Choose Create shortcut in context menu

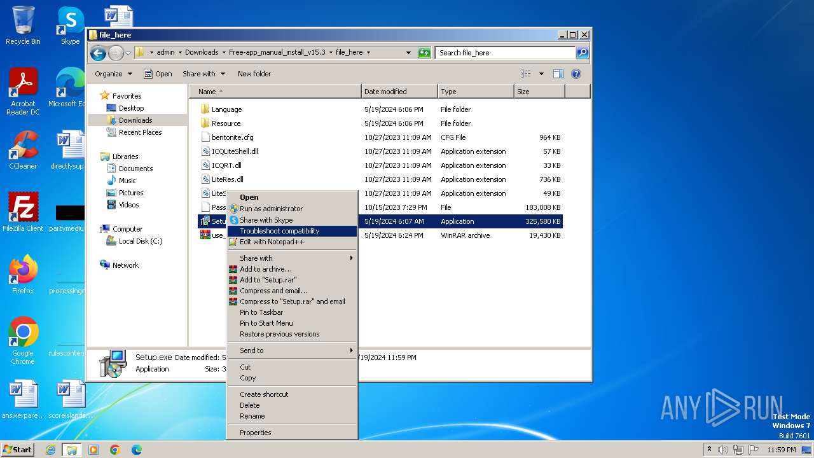(292, 394)
